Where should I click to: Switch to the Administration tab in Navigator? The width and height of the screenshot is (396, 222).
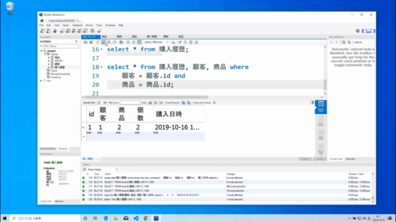coord(48,149)
